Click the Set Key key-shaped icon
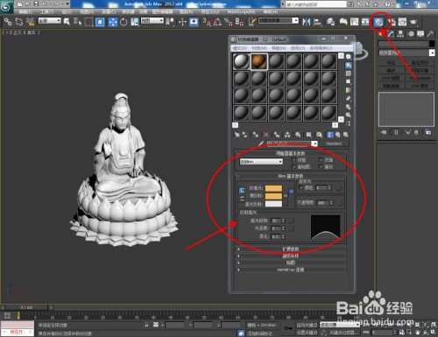 [x=288, y=328]
